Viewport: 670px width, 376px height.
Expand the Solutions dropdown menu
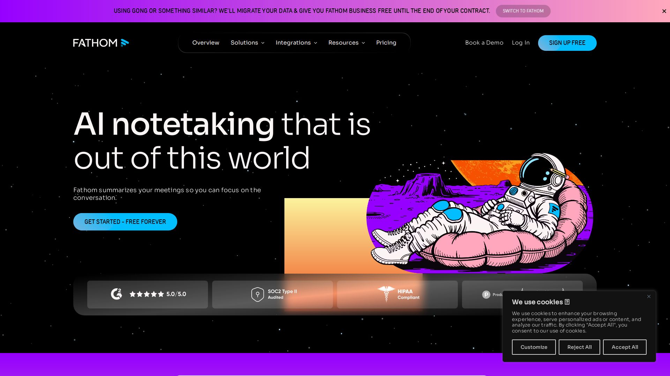point(247,43)
